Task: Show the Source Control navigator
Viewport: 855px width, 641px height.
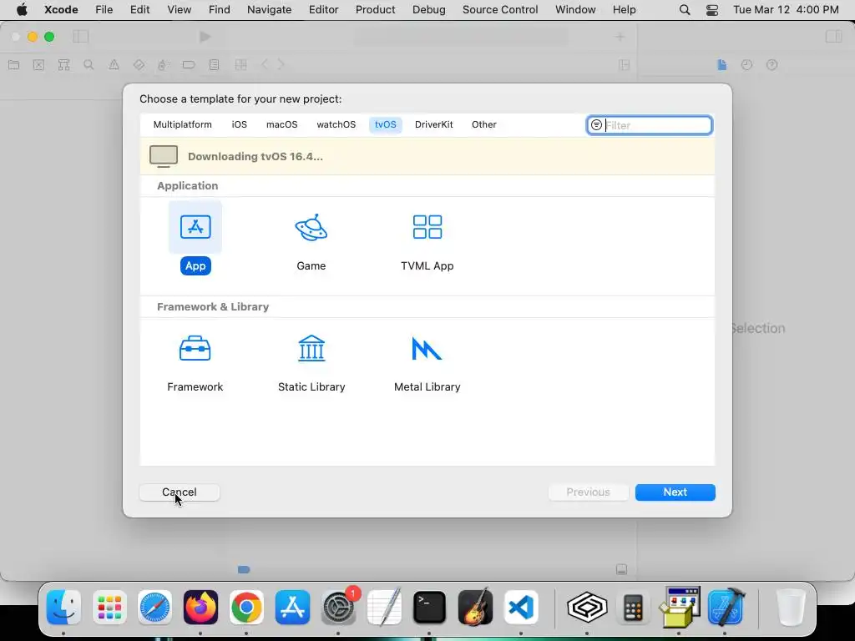Action: point(38,65)
